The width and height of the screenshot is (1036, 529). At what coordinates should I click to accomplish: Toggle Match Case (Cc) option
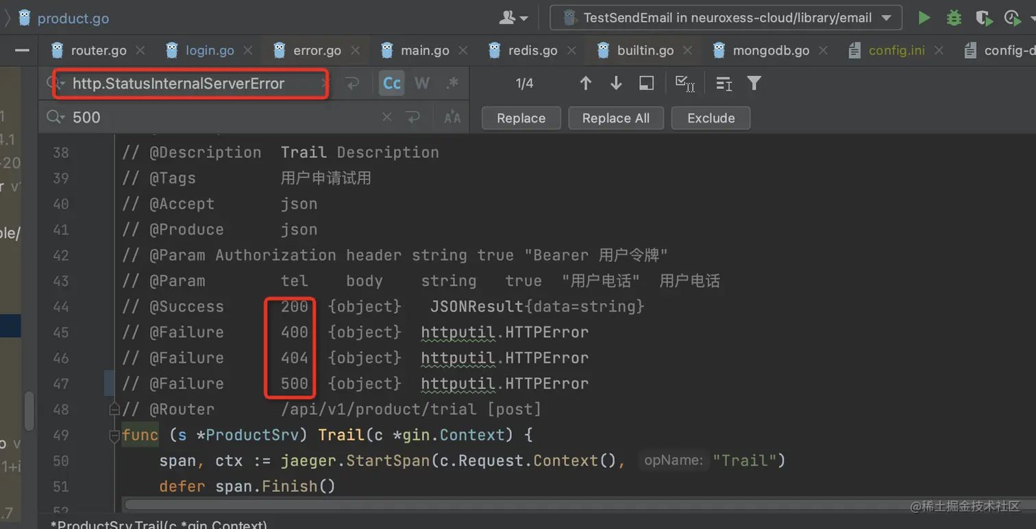point(392,83)
